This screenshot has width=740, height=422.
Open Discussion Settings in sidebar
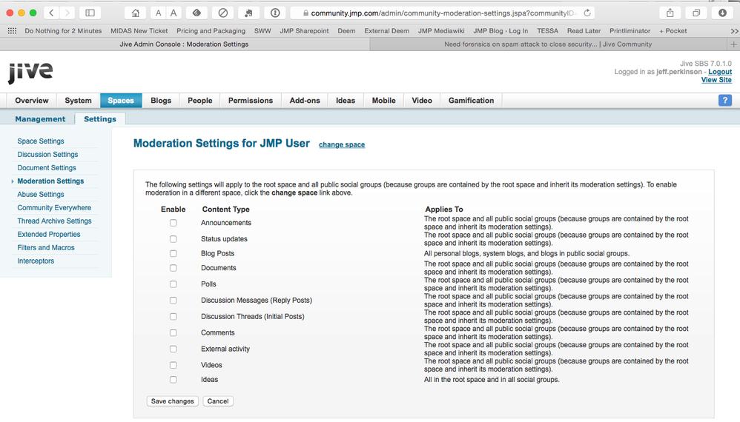coord(47,155)
